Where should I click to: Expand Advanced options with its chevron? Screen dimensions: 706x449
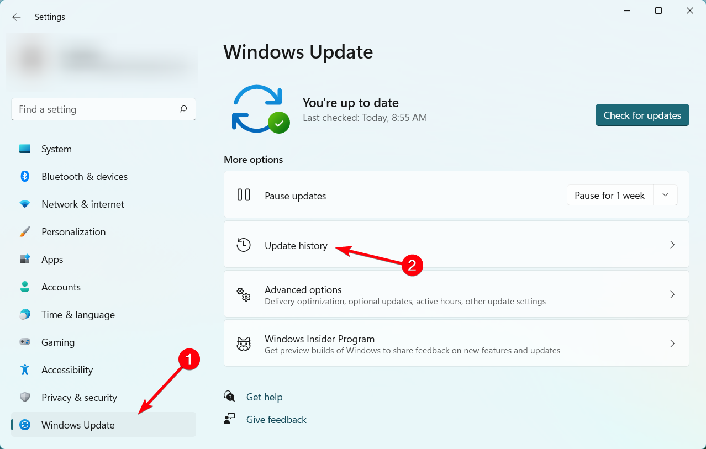[672, 294]
